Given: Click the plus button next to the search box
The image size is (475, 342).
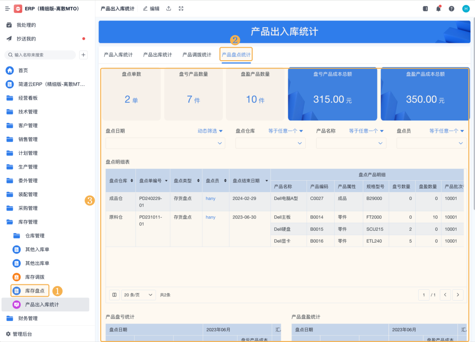Looking at the screenshot, I should [x=83, y=55].
